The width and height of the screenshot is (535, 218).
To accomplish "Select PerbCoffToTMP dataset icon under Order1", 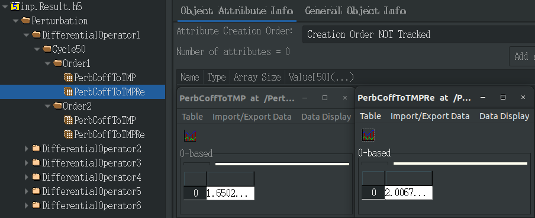I will [69, 78].
